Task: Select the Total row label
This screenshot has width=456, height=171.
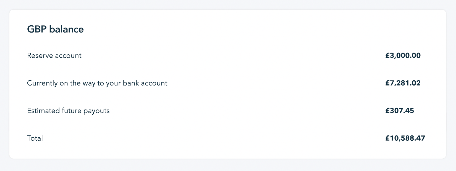Action: coord(35,138)
